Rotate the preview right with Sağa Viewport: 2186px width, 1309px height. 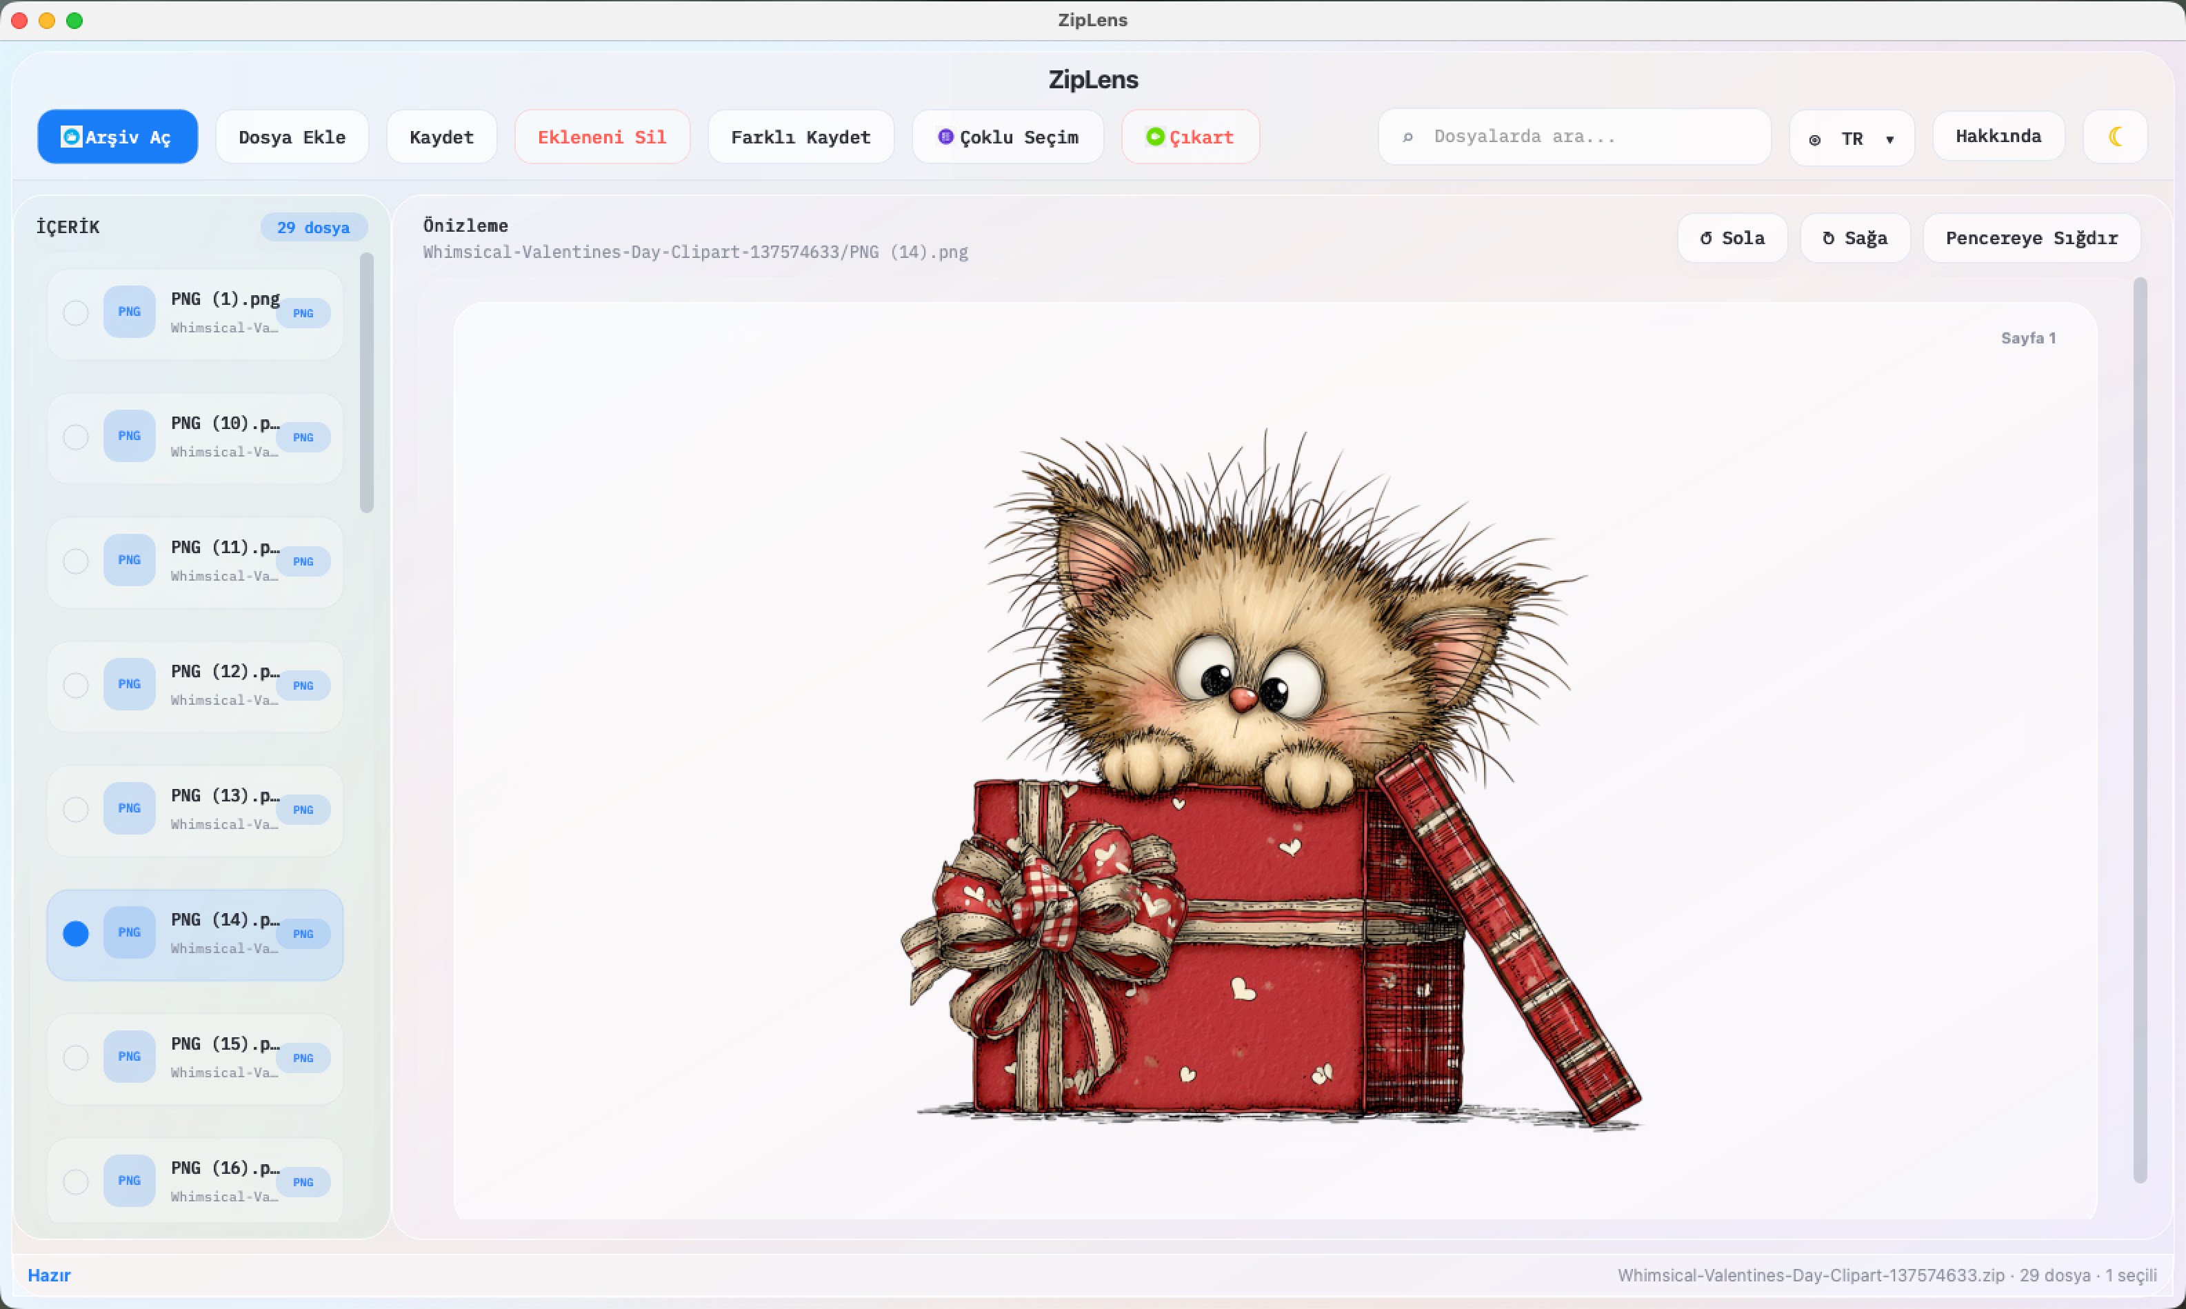(x=1855, y=238)
